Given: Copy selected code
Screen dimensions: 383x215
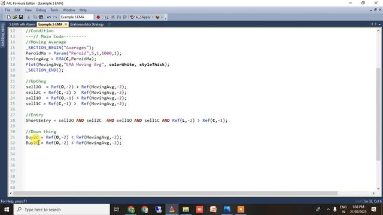Looking at the screenshot, I should click(35, 17).
